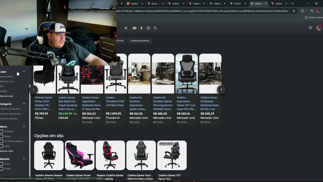Go to previous products in carousel
Screen dimensions: 323x182
click(33, 89)
